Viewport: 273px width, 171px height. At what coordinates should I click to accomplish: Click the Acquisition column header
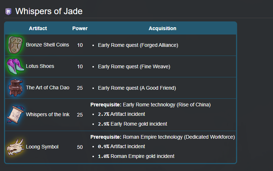coord(162,28)
